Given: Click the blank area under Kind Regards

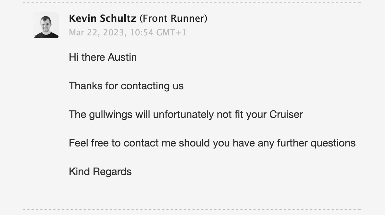Looking at the screenshot, I should tap(192, 193).
